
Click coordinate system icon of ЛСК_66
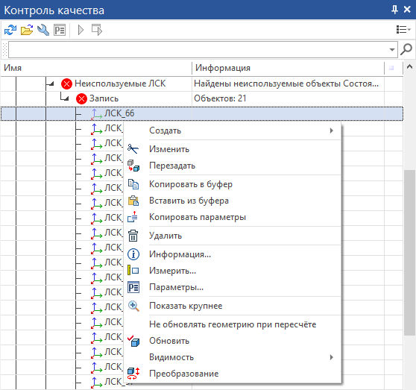point(97,114)
